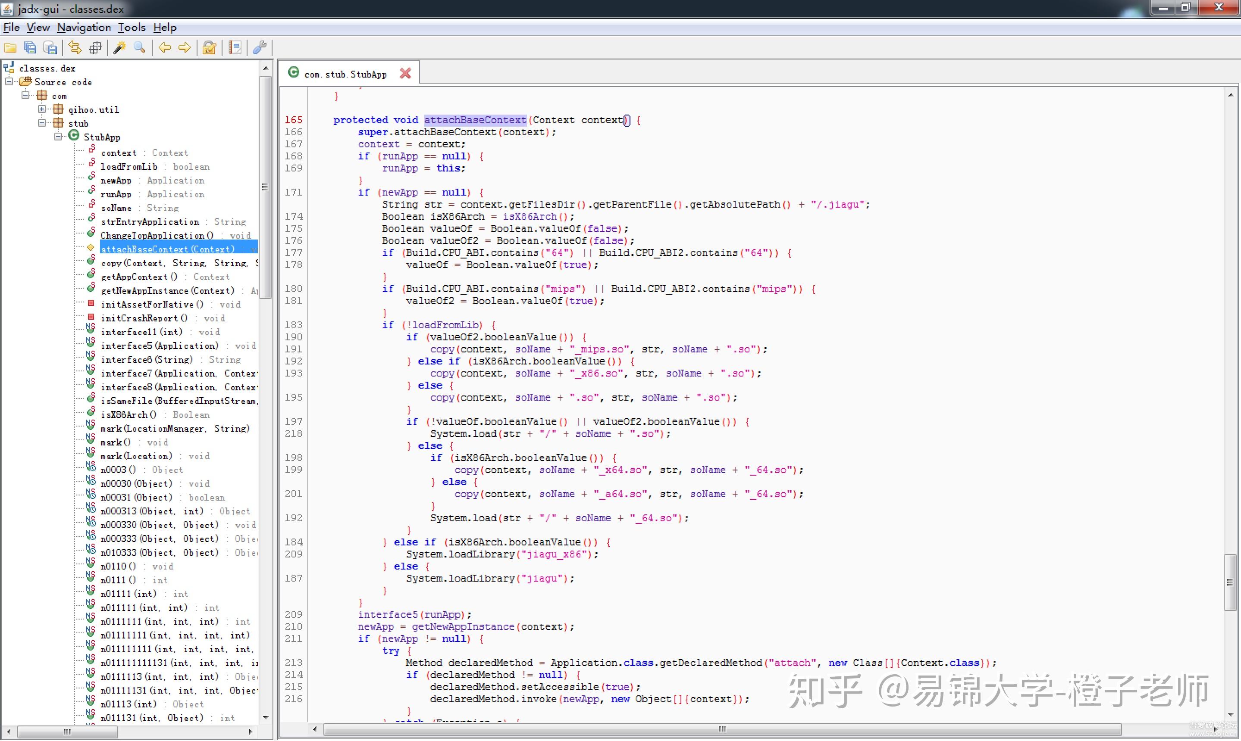The height and width of the screenshot is (741, 1241).
Task: Click the class icon beside StubApp node
Action: [x=74, y=136]
